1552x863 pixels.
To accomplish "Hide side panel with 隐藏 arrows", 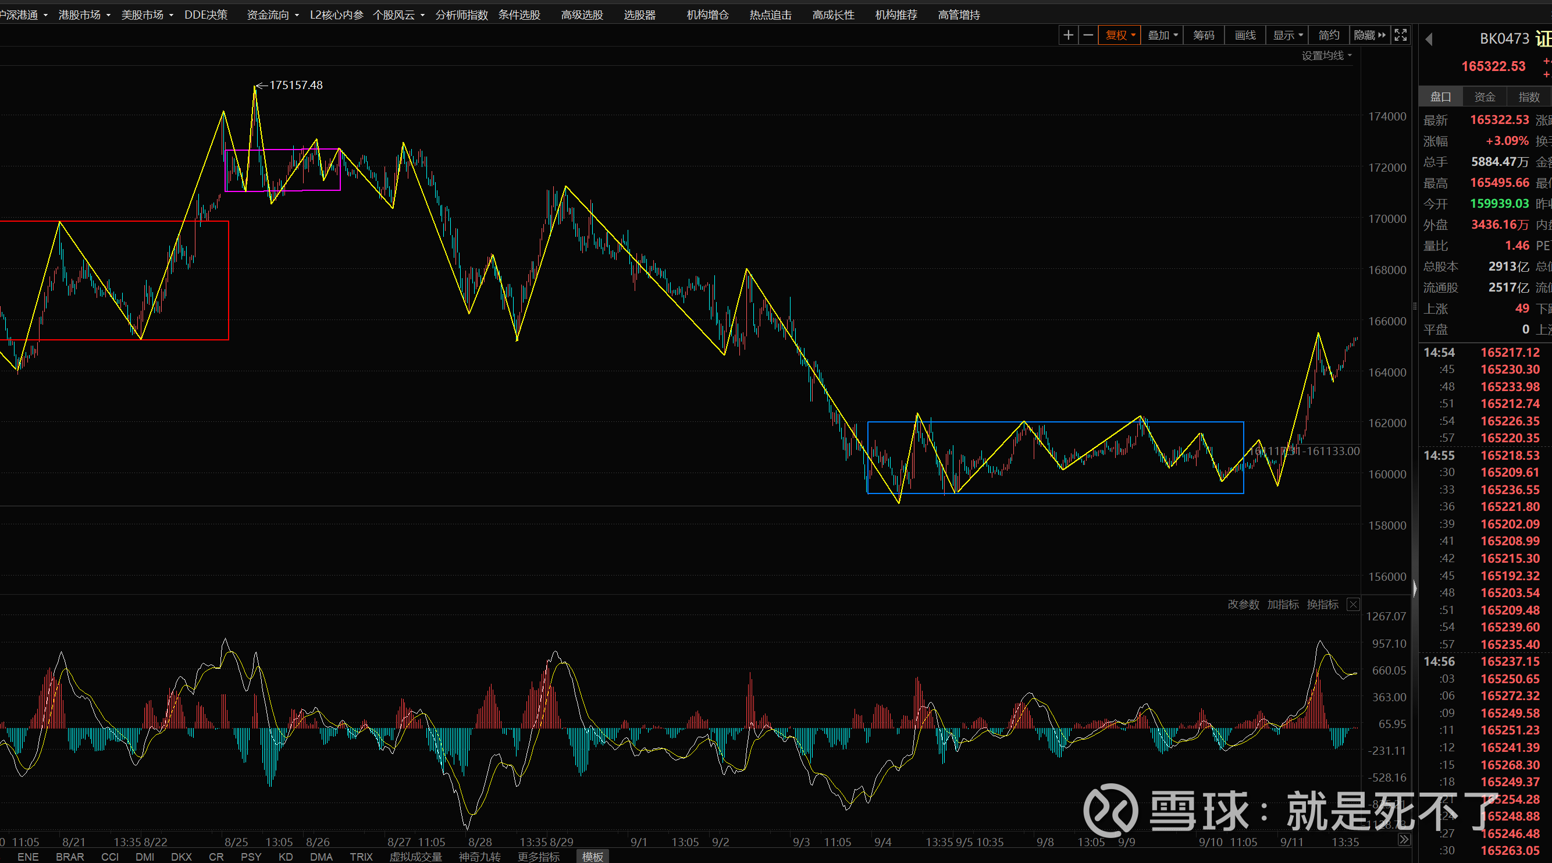I will click(1369, 35).
